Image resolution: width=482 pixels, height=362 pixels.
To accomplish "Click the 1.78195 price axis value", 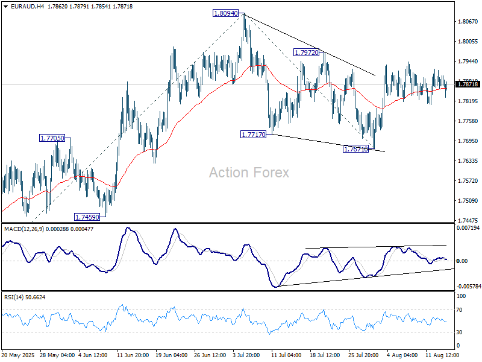I will [x=468, y=101].
